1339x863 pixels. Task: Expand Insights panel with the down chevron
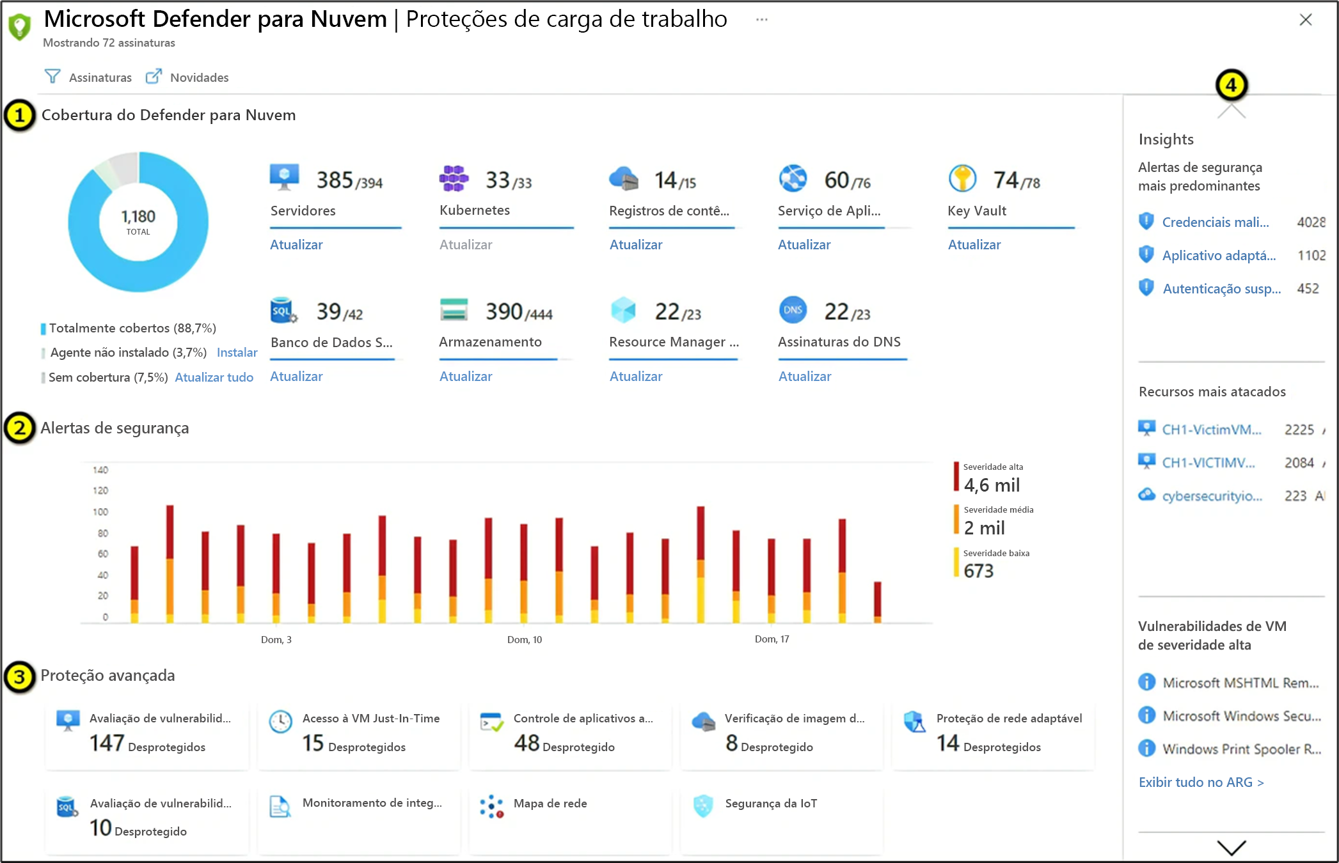(x=1232, y=848)
